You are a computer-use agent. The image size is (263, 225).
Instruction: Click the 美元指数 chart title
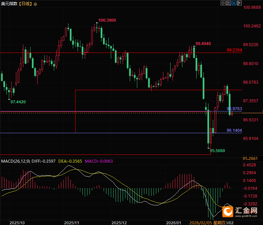9,4
